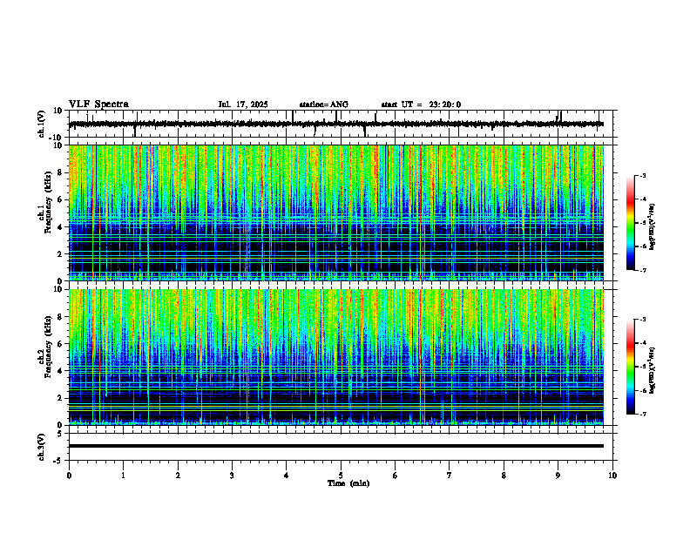Click the "Time (min)" axis label

pyautogui.click(x=348, y=483)
